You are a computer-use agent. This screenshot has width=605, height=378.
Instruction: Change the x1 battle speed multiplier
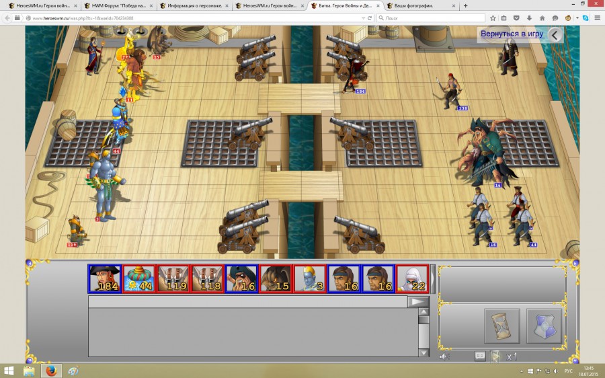click(512, 356)
